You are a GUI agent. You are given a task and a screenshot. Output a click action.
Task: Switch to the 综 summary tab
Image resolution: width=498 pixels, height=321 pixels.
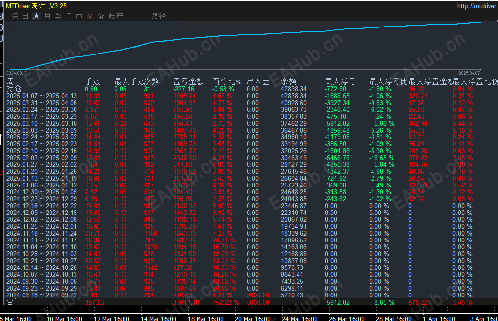[x=15, y=16]
